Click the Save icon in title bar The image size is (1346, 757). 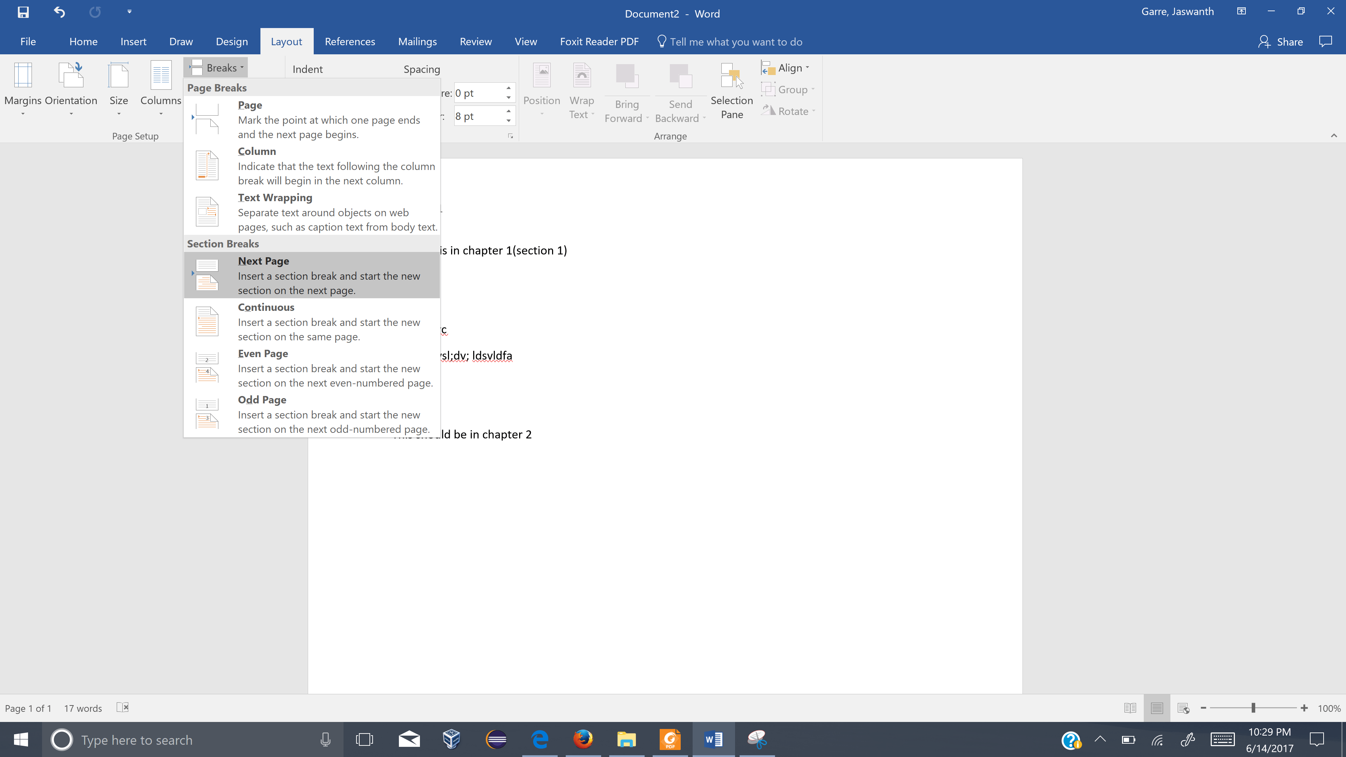23,12
